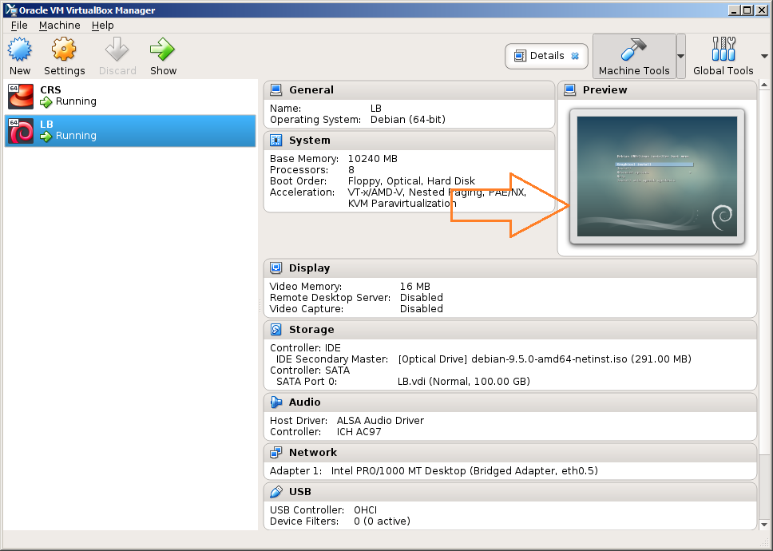Click the VirtualBox title bar icon
This screenshot has width=773, height=551.
click(10, 10)
